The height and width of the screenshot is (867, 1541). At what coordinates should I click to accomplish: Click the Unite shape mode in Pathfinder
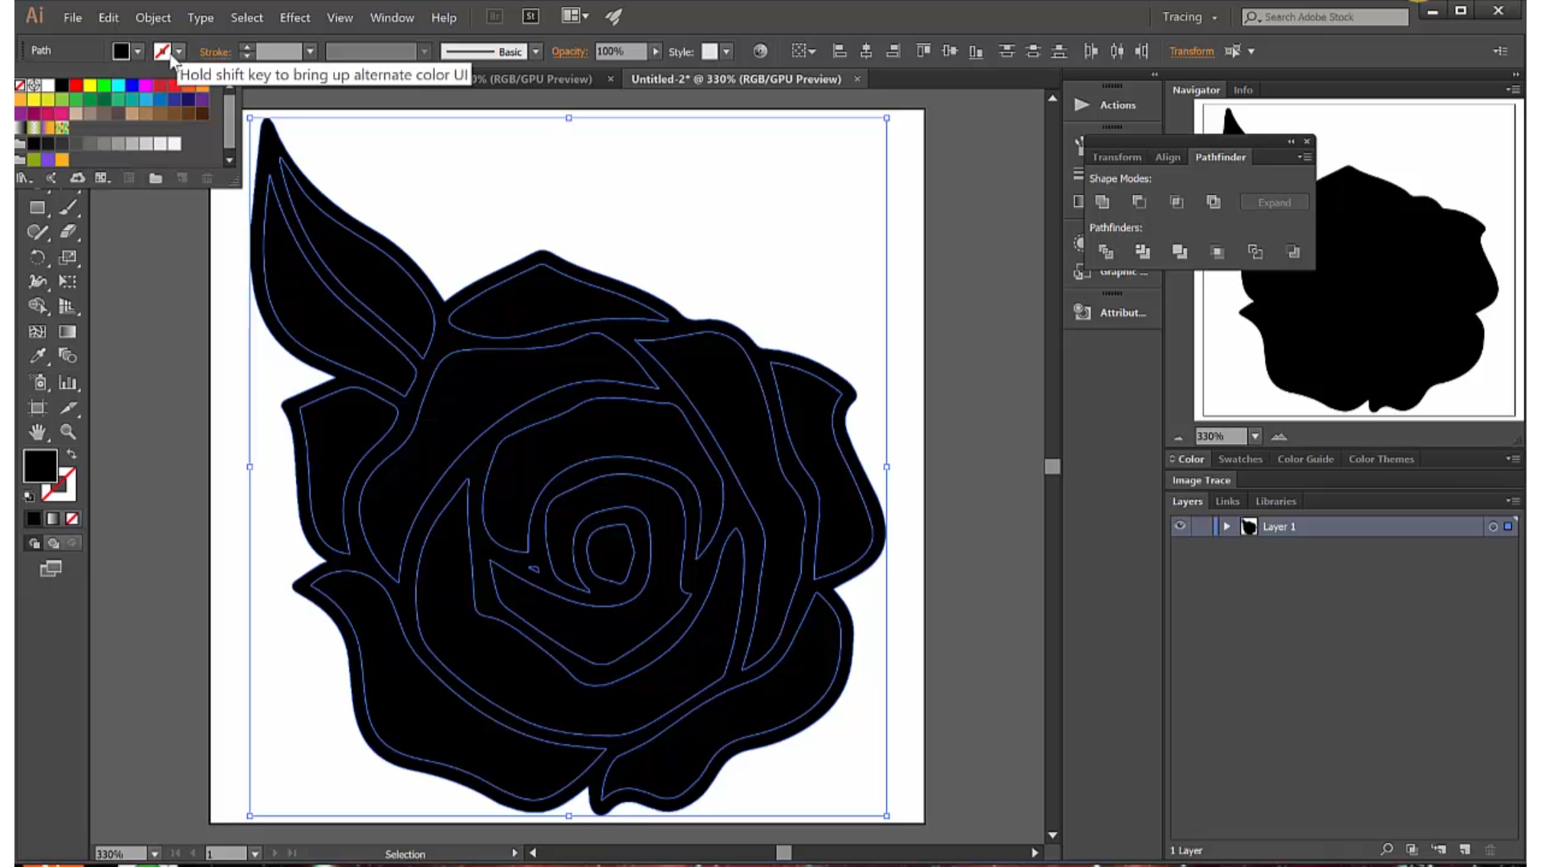1103,202
